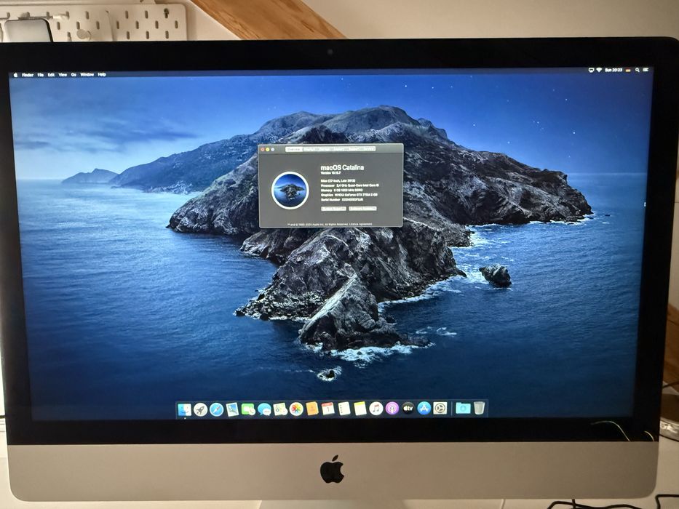Viewport: 679px width, 509px height.
Task: Click the Graphics NVIDIA GeForce line
Action: pyautogui.click(x=349, y=195)
